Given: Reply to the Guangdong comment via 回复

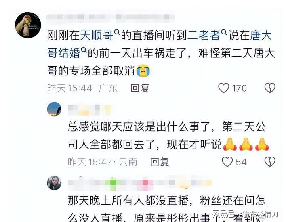Looking at the screenshot, I should pos(140,88).
